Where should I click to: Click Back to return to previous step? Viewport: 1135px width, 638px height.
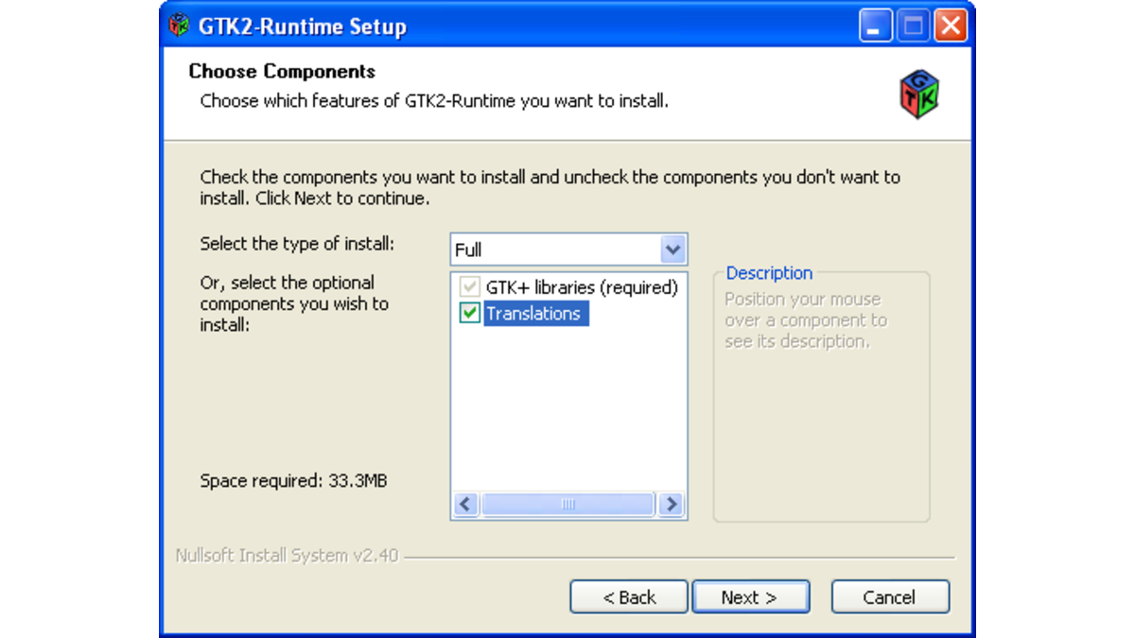coord(628,596)
